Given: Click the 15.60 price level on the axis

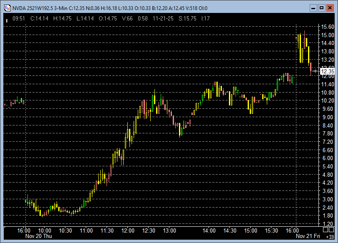Looking at the screenshot, I should 327,27.
